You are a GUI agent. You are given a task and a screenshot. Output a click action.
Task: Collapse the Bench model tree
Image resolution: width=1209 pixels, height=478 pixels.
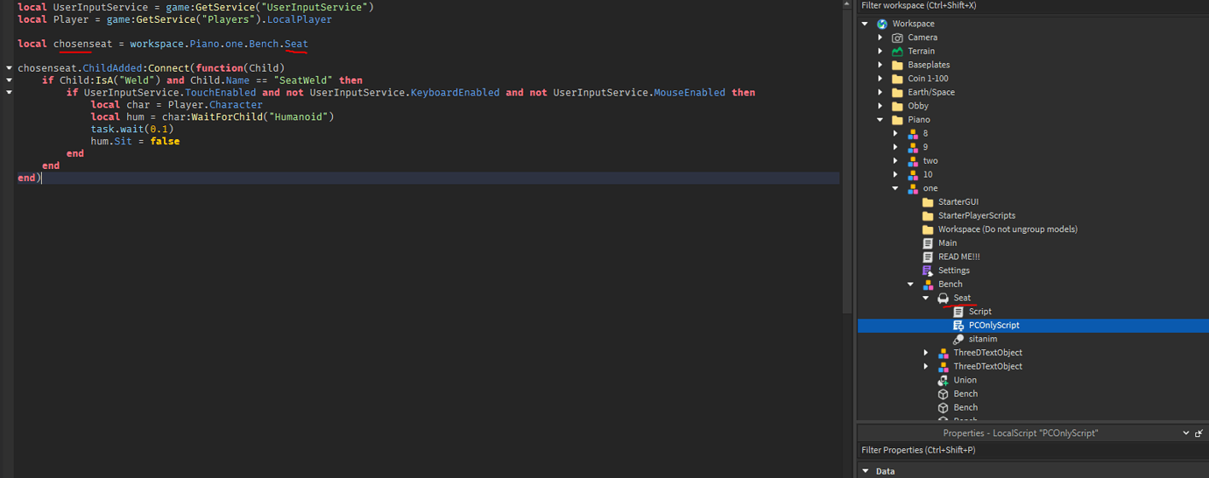coord(911,285)
